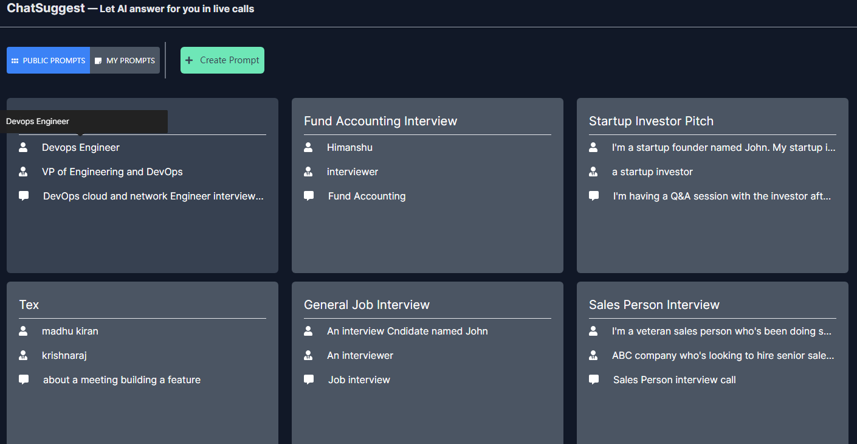Select ABC company looking to hire text

[x=723, y=355]
